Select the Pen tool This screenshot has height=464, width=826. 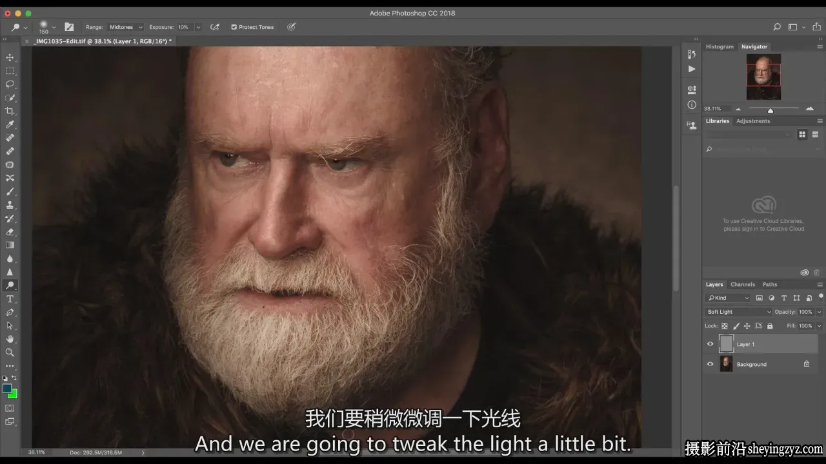point(10,313)
